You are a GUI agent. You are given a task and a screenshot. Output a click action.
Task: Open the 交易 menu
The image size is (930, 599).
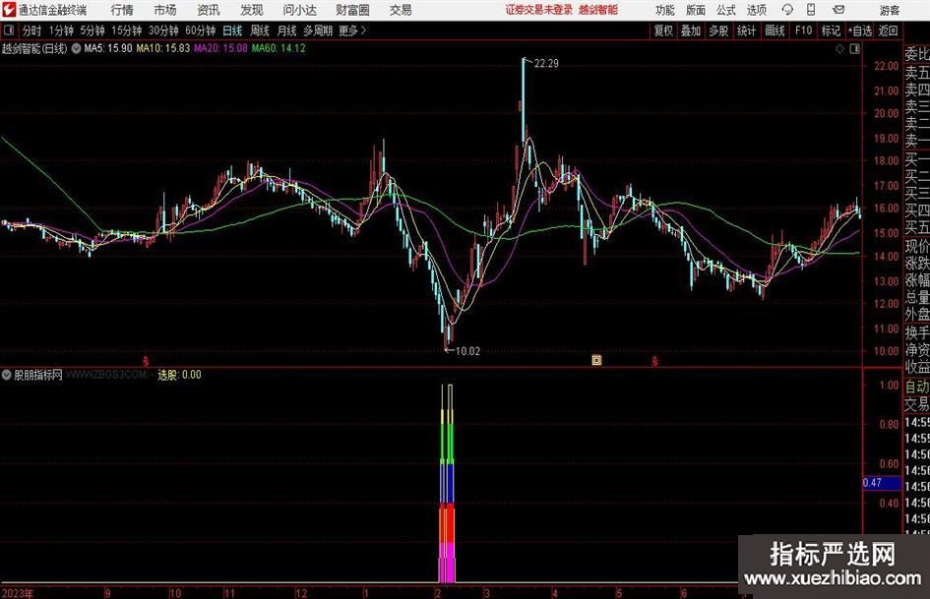coord(401,10)
